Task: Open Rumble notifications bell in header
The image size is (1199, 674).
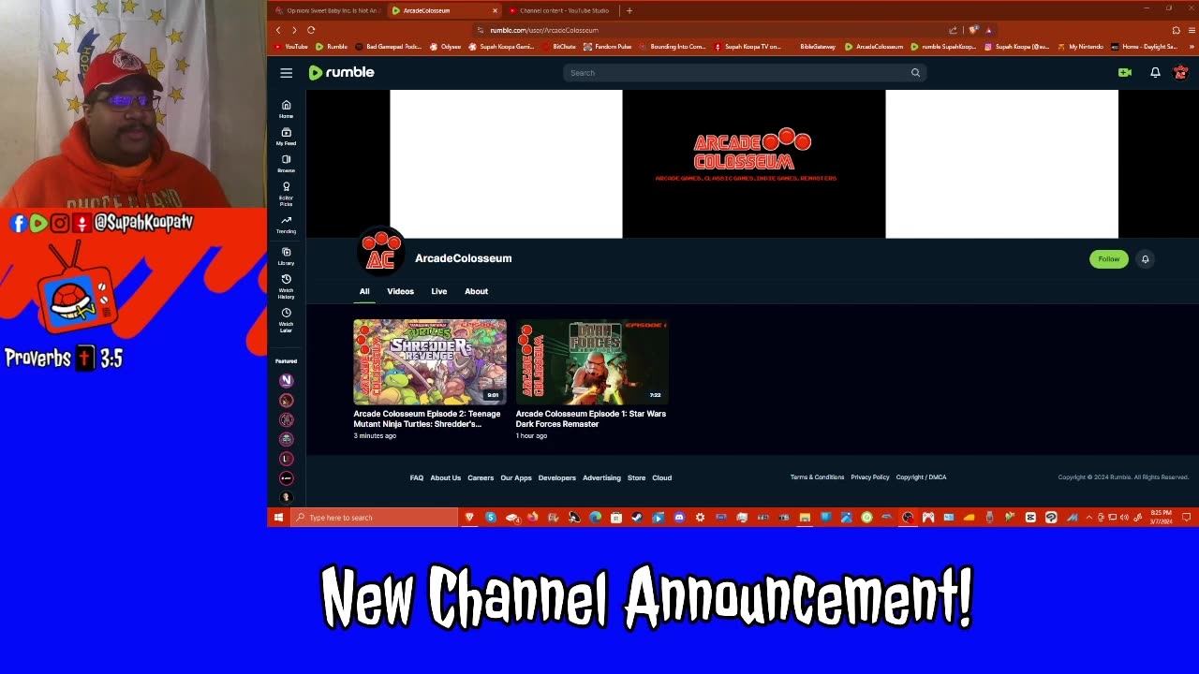Action: tap(1155, 73)
